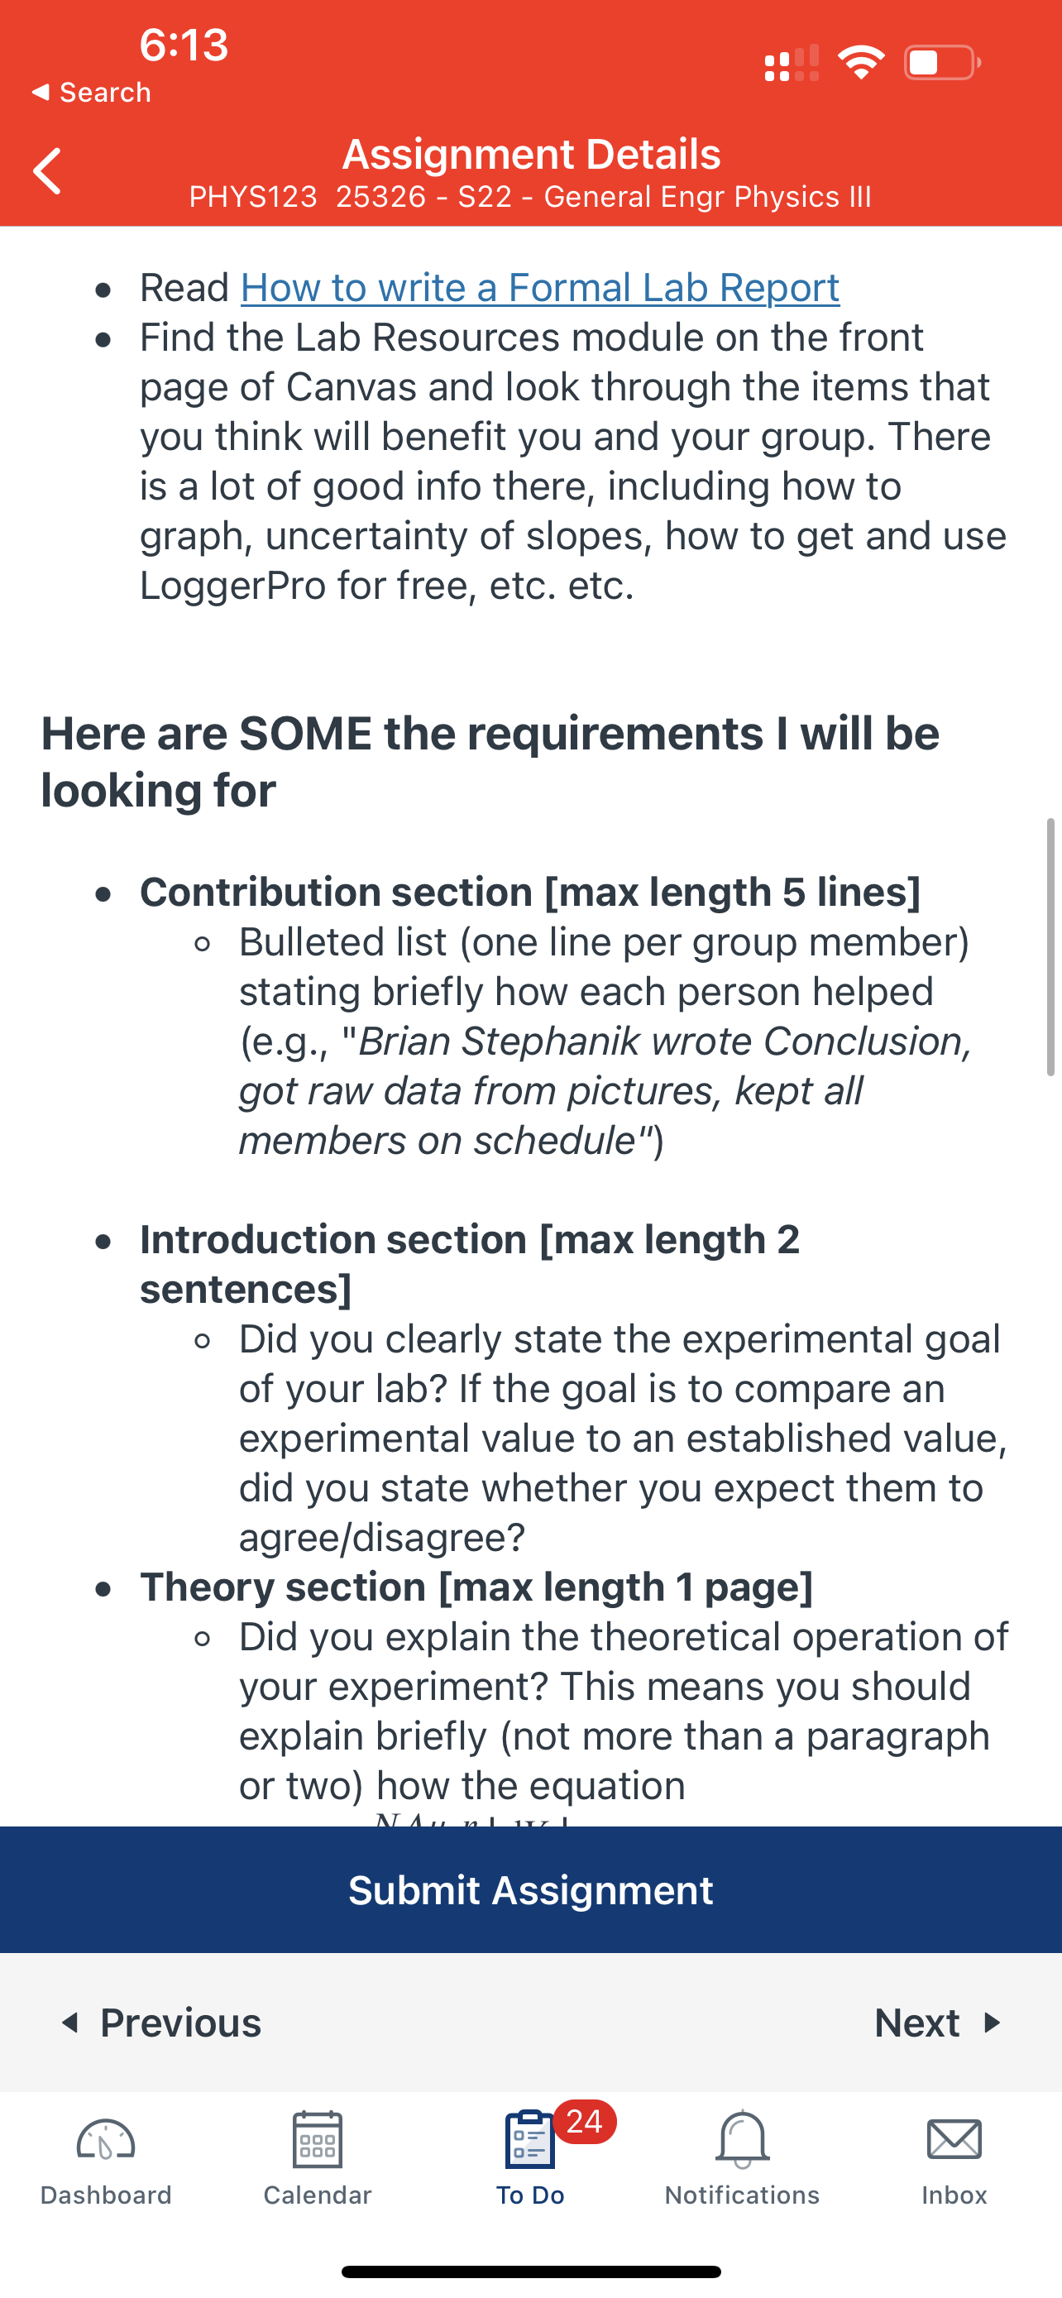The height and width of the screenshot is (2298, 1062).
Task: Open the Dashboard tab icon
Action: 105,2139
